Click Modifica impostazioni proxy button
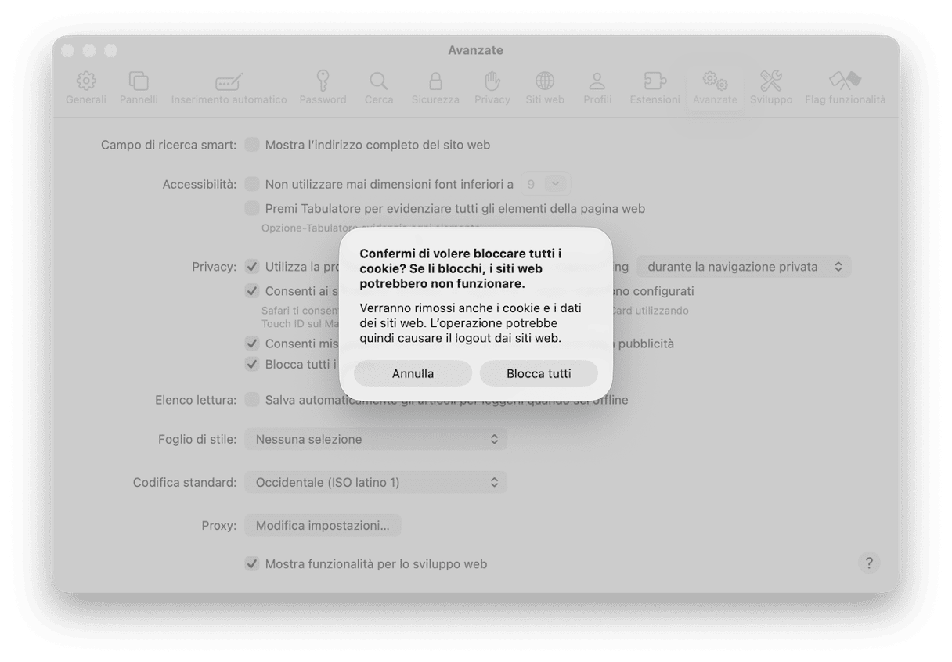Image resolution: width=952 pixels, height=662 pixels. point(323,525)
